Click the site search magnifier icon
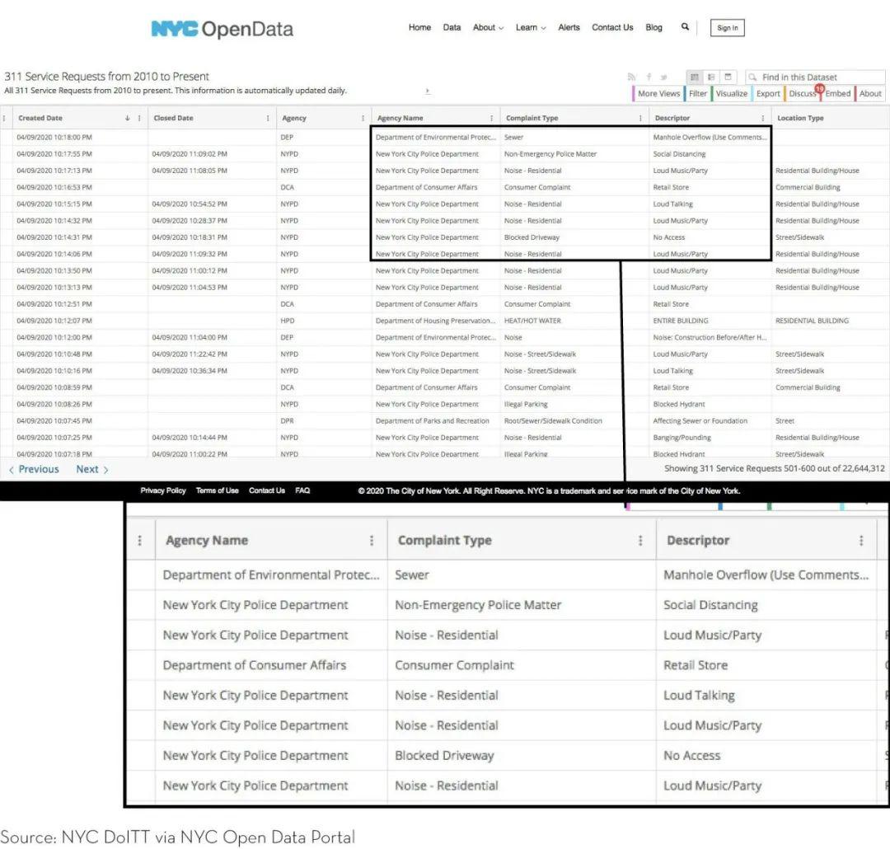This screenshot has width=890, height=849. point(685,26)
